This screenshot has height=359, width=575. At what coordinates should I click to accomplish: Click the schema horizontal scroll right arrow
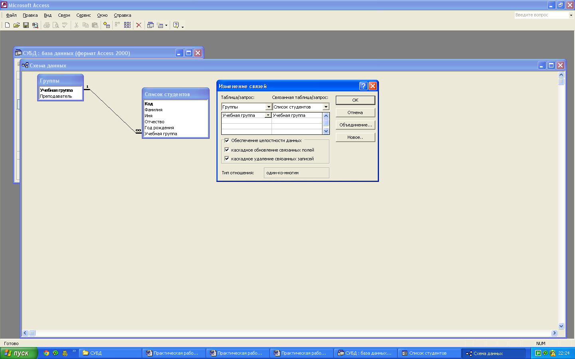pos(554,333)
